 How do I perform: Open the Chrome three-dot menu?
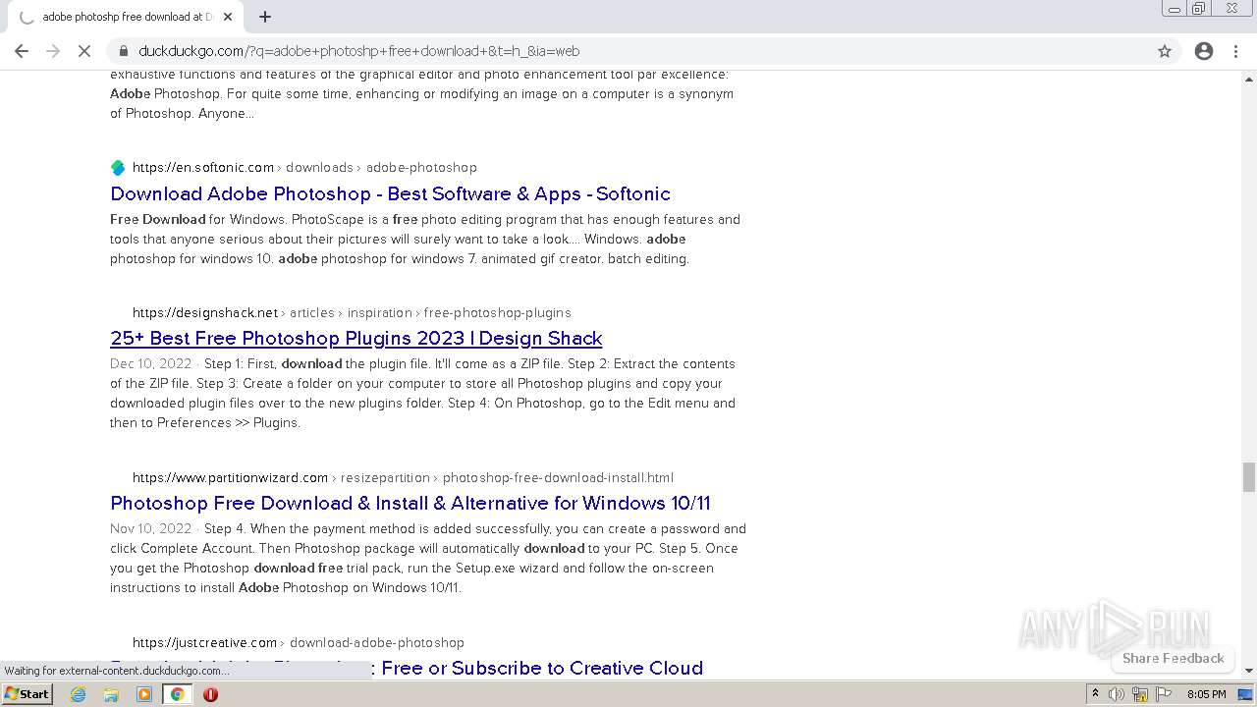pos(1235,51)
